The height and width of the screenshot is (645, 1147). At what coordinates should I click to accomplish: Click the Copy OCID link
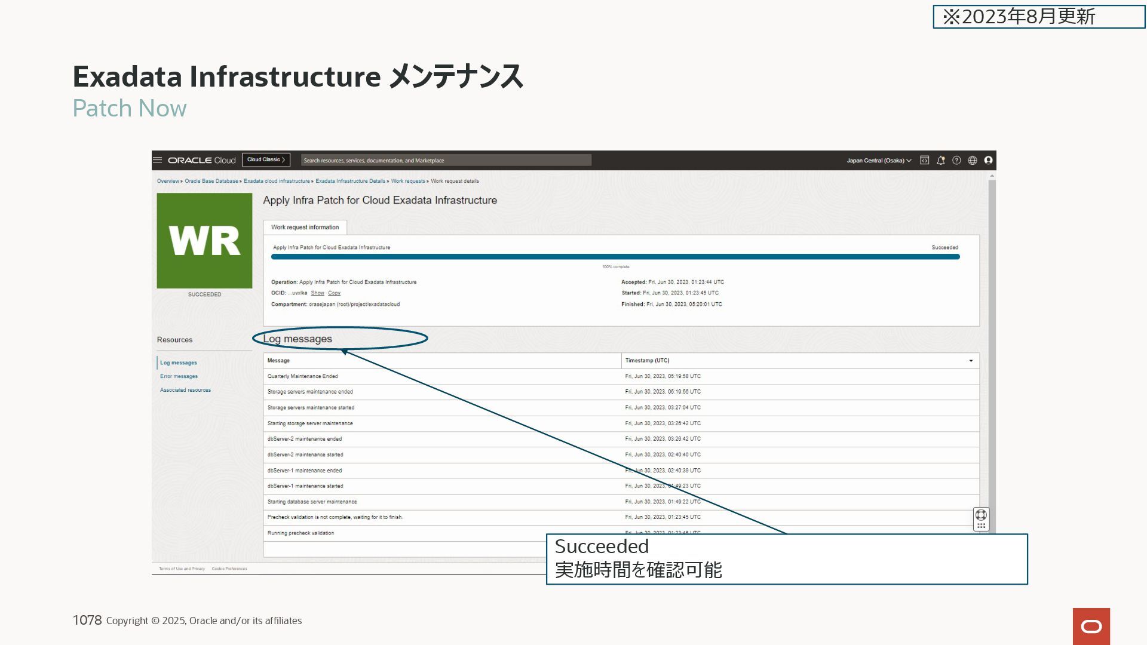click(334, 293)
